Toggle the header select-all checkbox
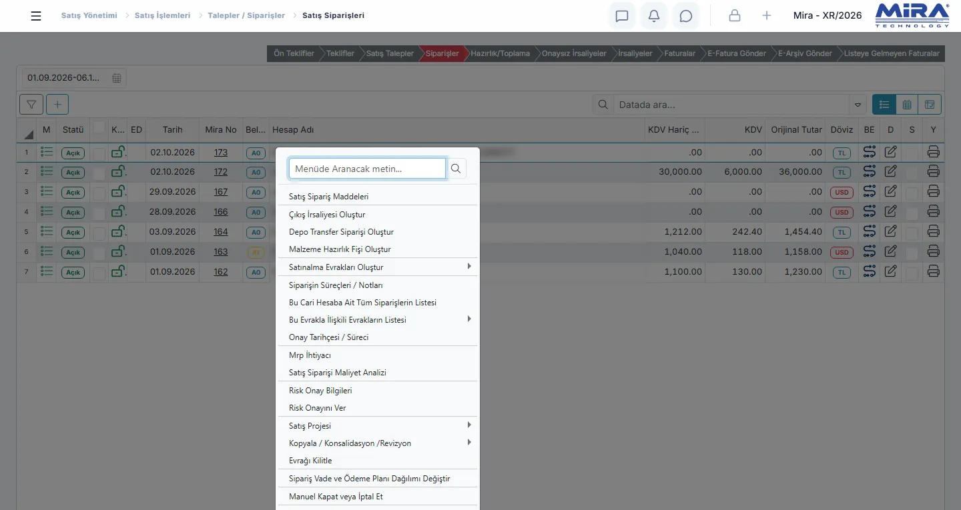The height and width of the screenshot is (510, 961). [x=99, y=127]
